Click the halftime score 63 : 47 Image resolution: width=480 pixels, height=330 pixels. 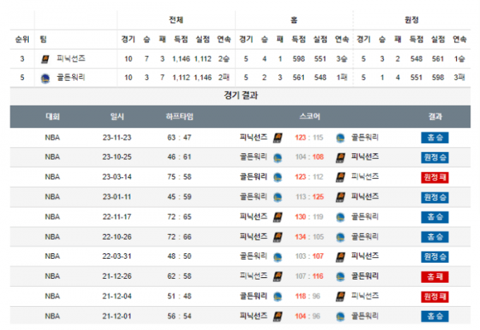click(179, 137)
